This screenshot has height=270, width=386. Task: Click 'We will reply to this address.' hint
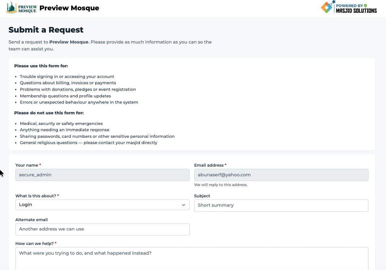point(221,185)
